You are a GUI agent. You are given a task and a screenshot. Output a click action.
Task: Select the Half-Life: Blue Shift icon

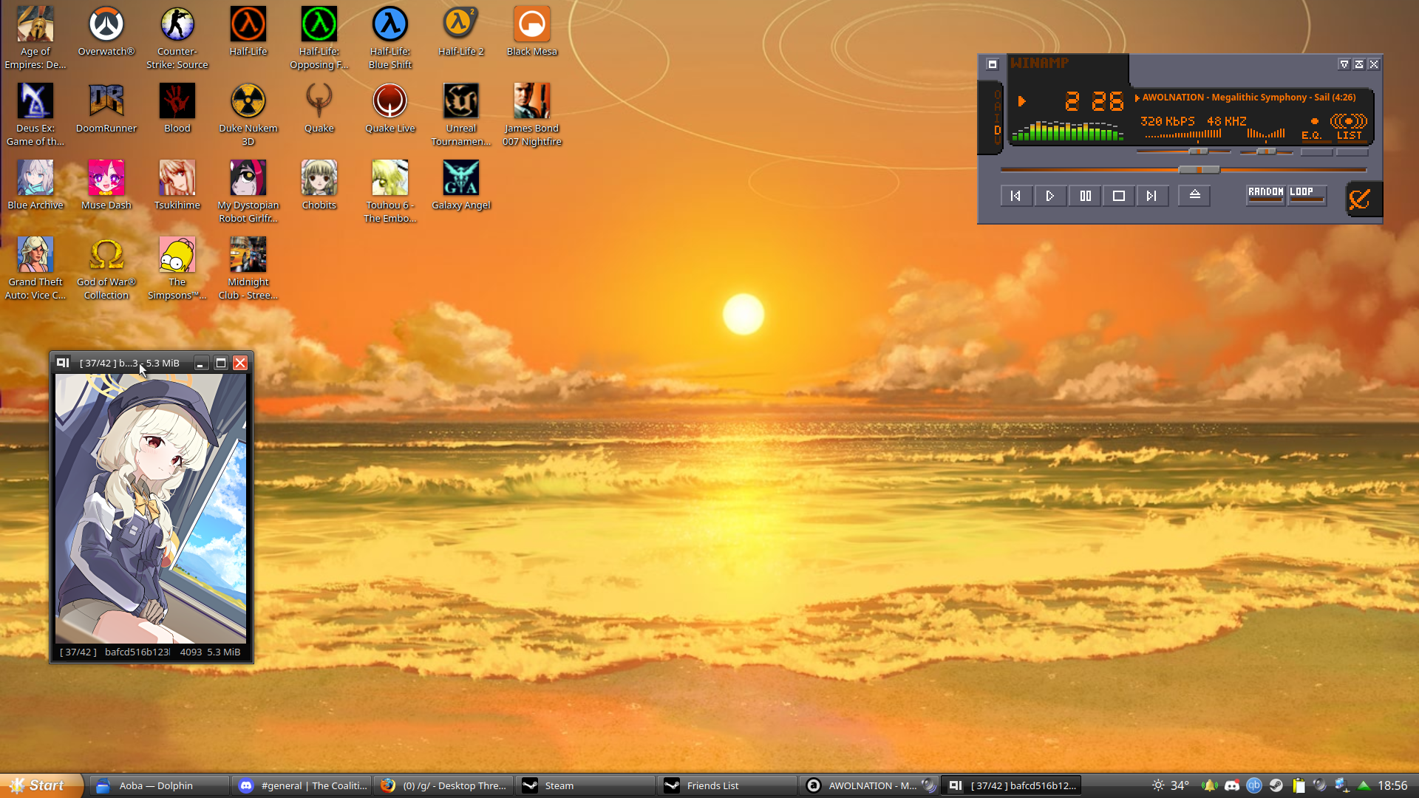pyautogui.click(x=390, y=38)
